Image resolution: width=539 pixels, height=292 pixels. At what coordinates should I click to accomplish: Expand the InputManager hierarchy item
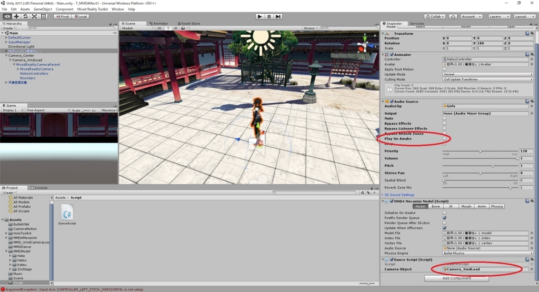click(6, 42)
